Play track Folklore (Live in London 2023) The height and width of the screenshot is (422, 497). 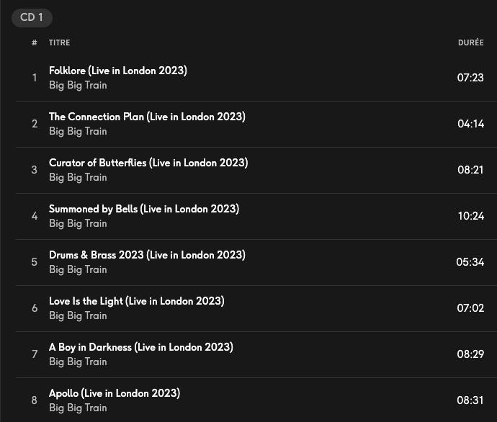(117, 71)
